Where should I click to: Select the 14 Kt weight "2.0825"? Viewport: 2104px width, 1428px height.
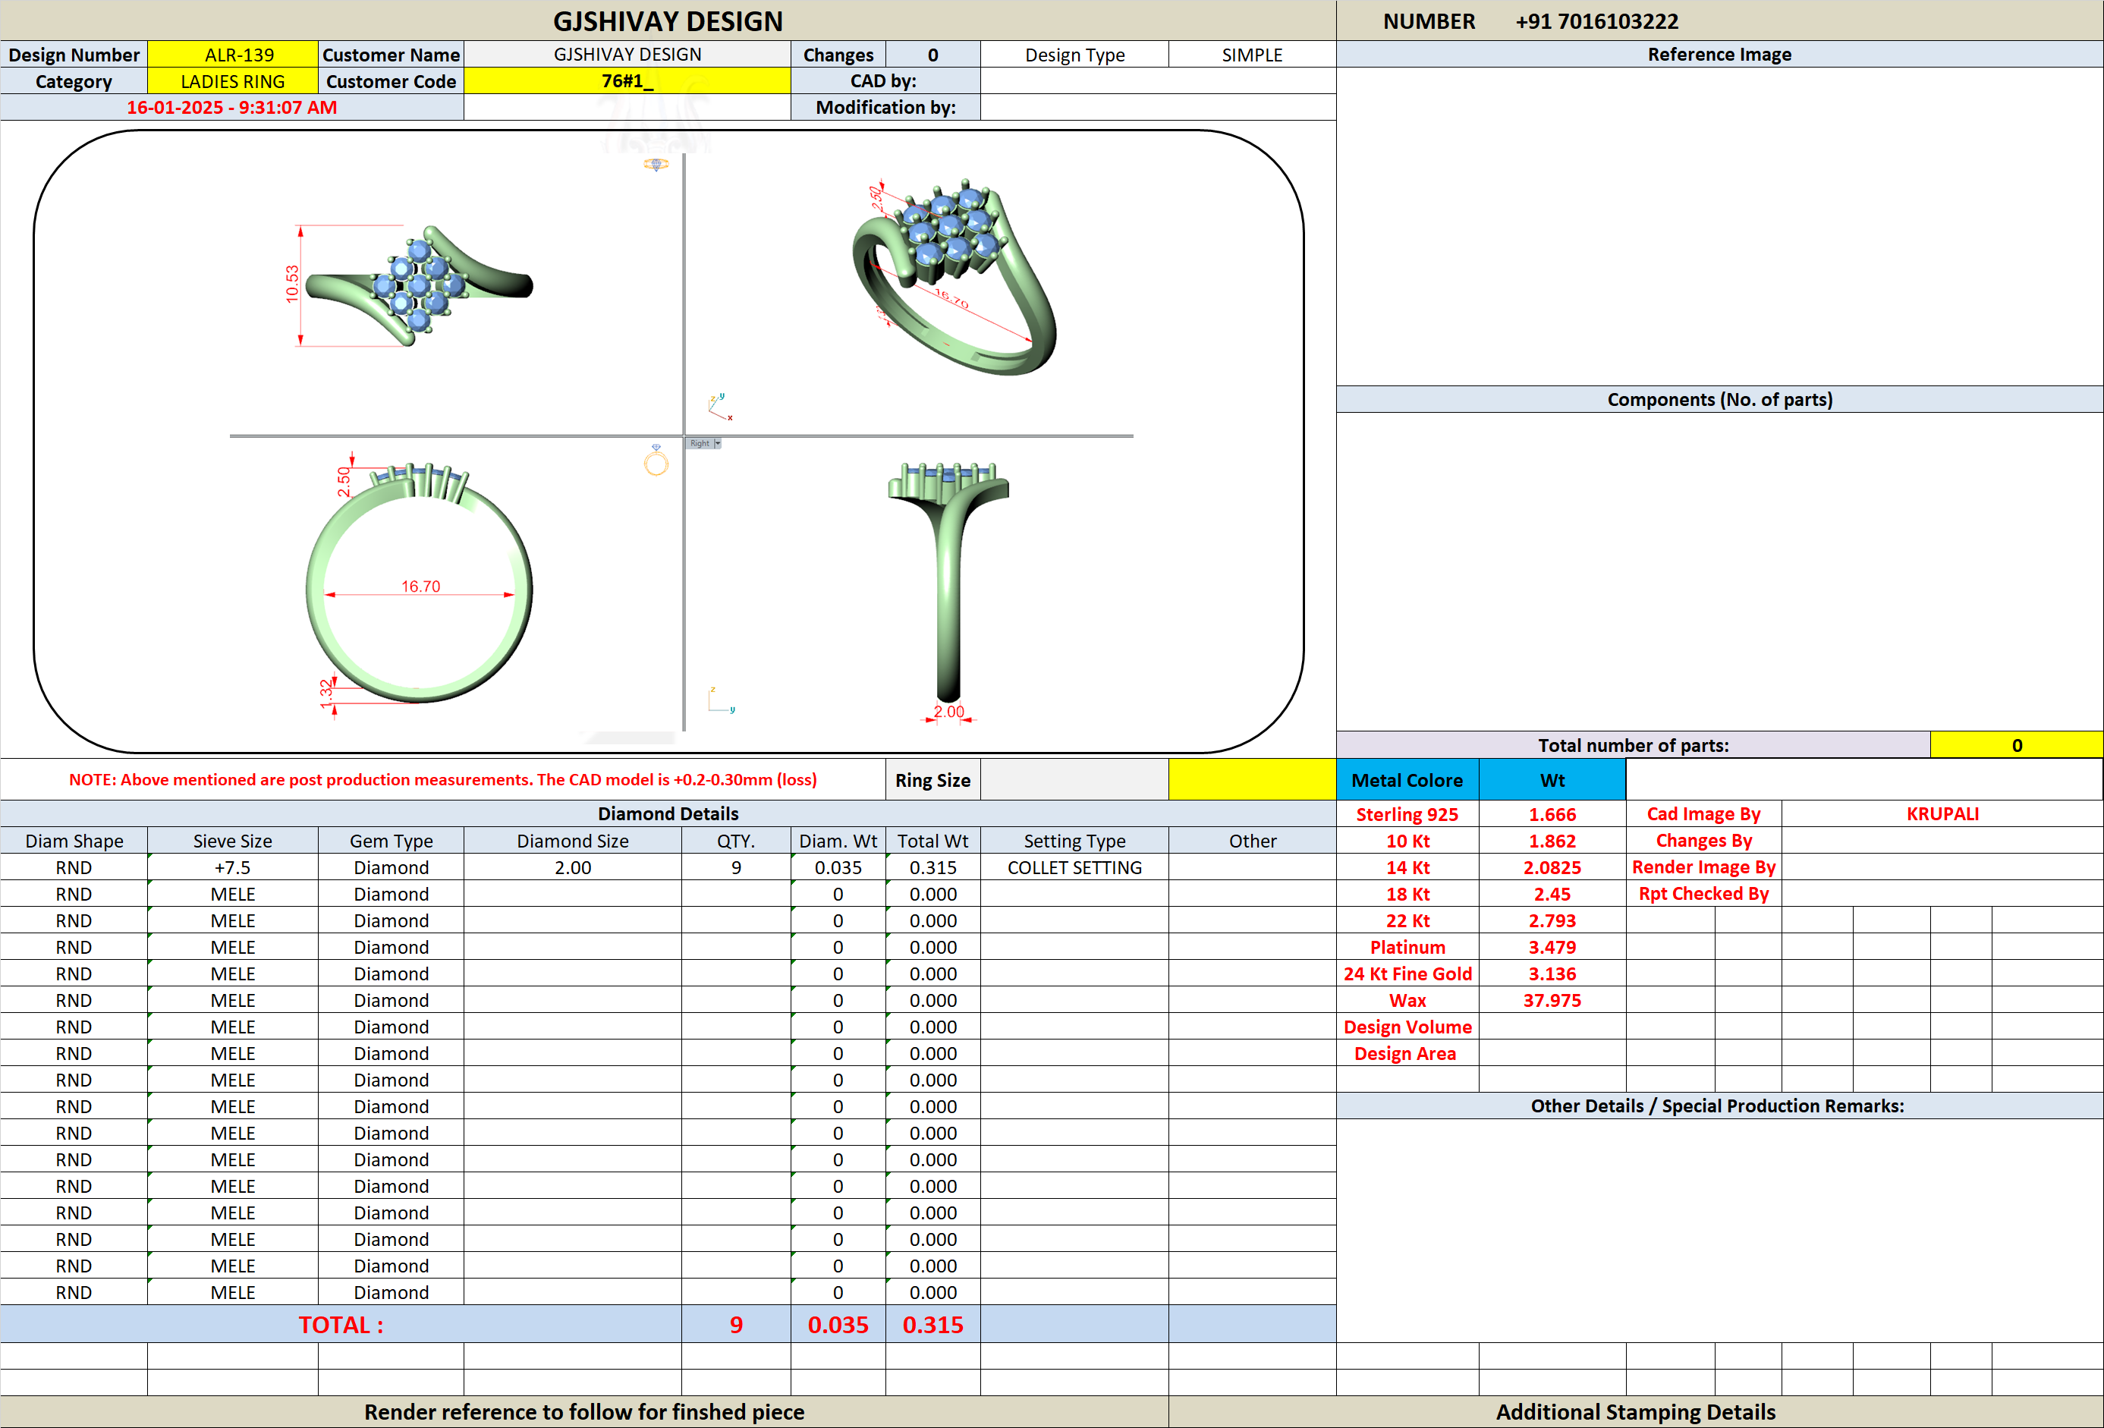click(1552, 867)
